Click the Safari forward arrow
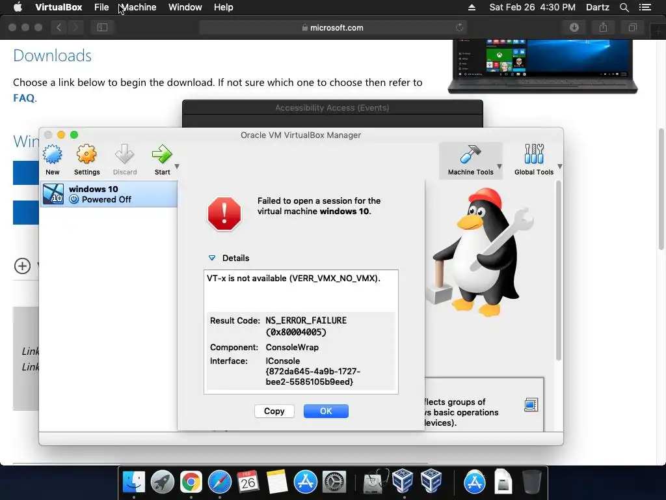The width and height of the screenshot is (666, 500). pos(75,27)
